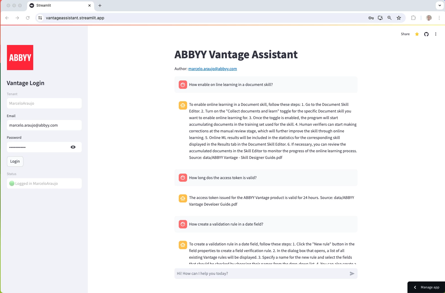Click 'How long dos the access token' question text

[x=223, y=178]
